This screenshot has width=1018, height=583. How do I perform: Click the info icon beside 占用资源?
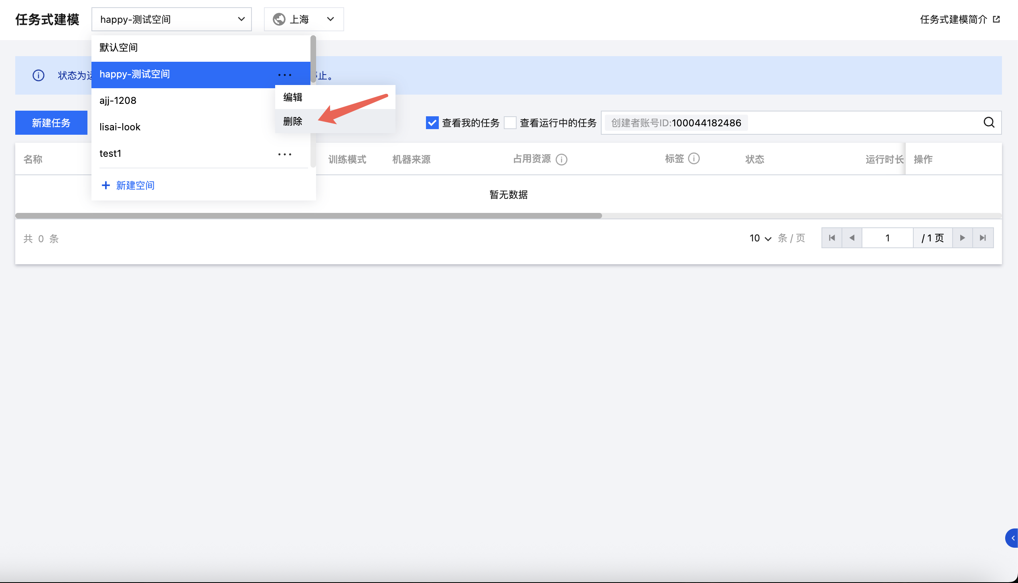(561, 160)
